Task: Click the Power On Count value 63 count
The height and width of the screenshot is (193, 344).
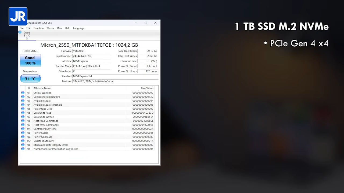Action: click(x=148, y=66)
